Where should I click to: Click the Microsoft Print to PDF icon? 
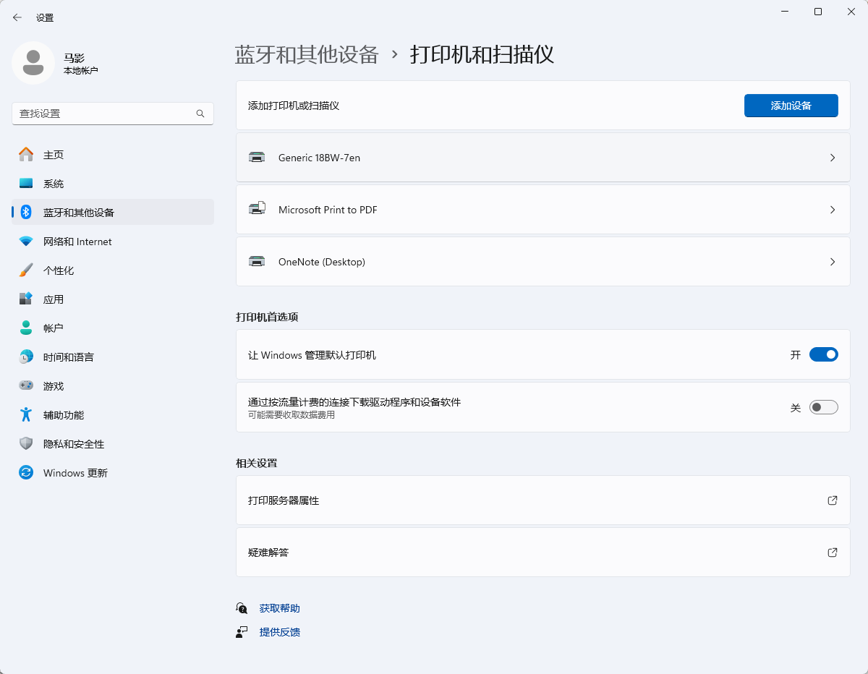pyautogui.click(x=257, y=210)
